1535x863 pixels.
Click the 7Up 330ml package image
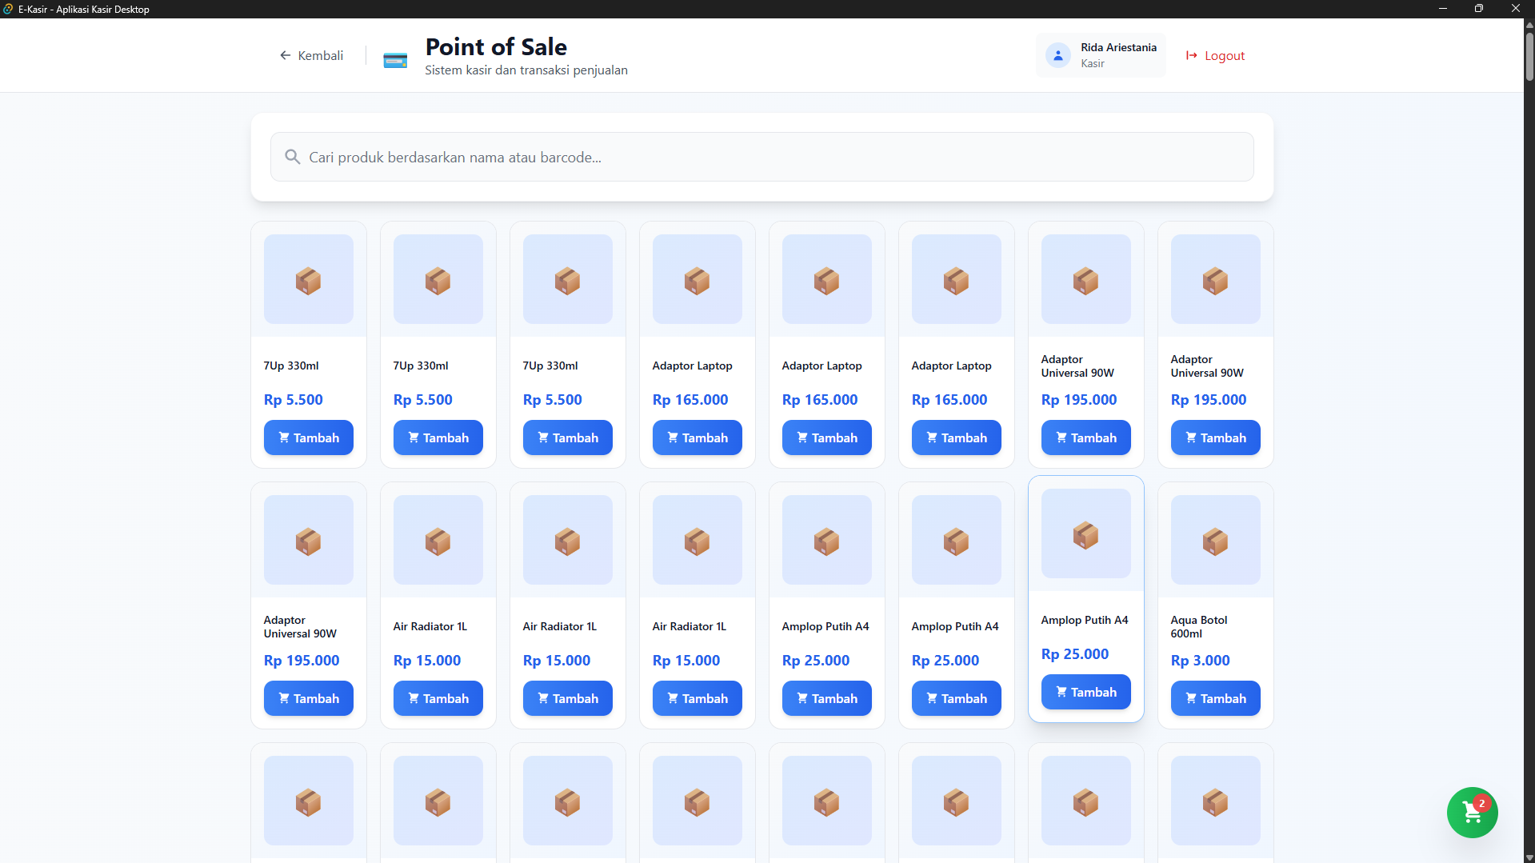click(308, 279)
